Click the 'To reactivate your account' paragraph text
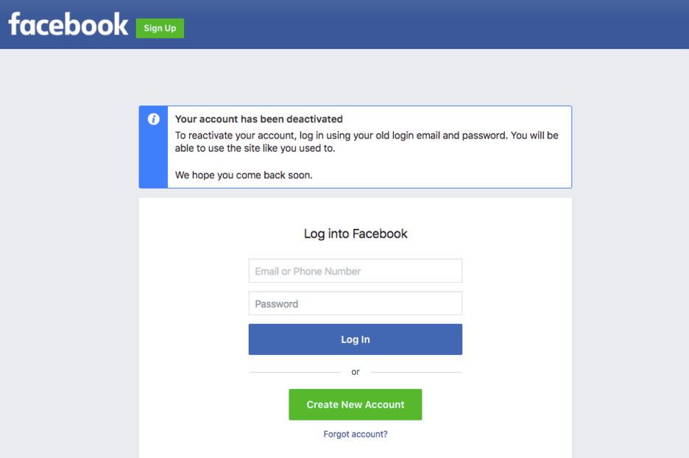The image size is (689, 458). click(x=367, y=141)
